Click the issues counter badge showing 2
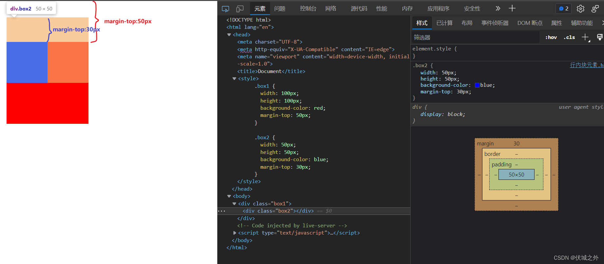This screenshot has height=264, width=604. pos(564,9)
